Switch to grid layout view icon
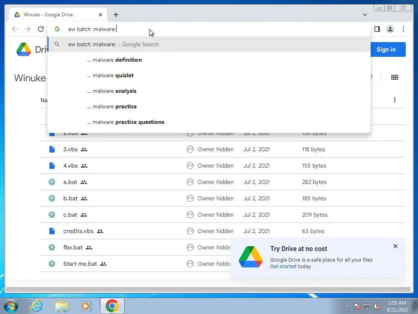The height and width of the screenshot is (314, 418). (395, 77)
